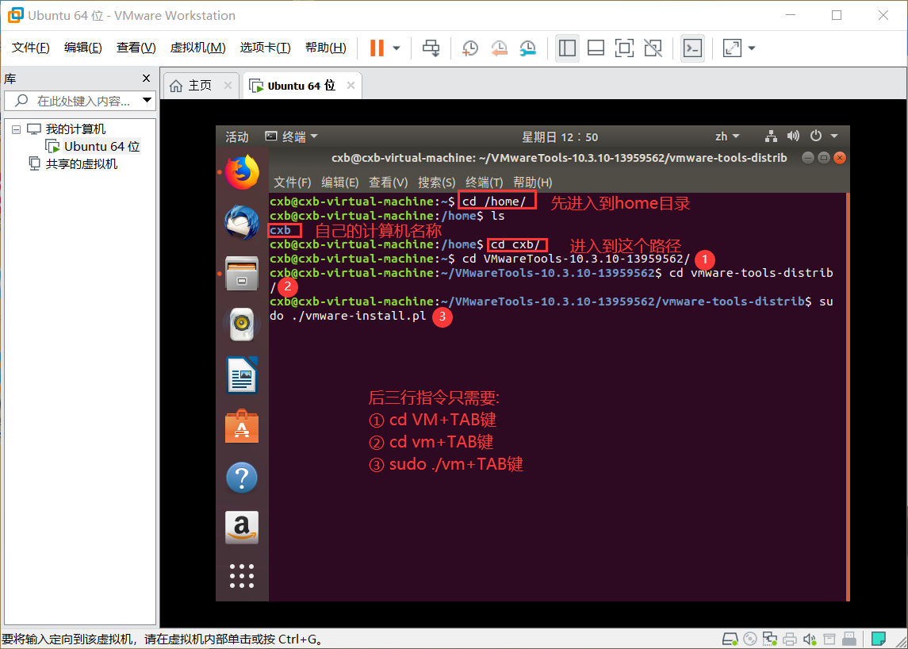Open Ubuntu Software from the dock
The width and height of the screenshot is (908, 649).
coord(242,426)
